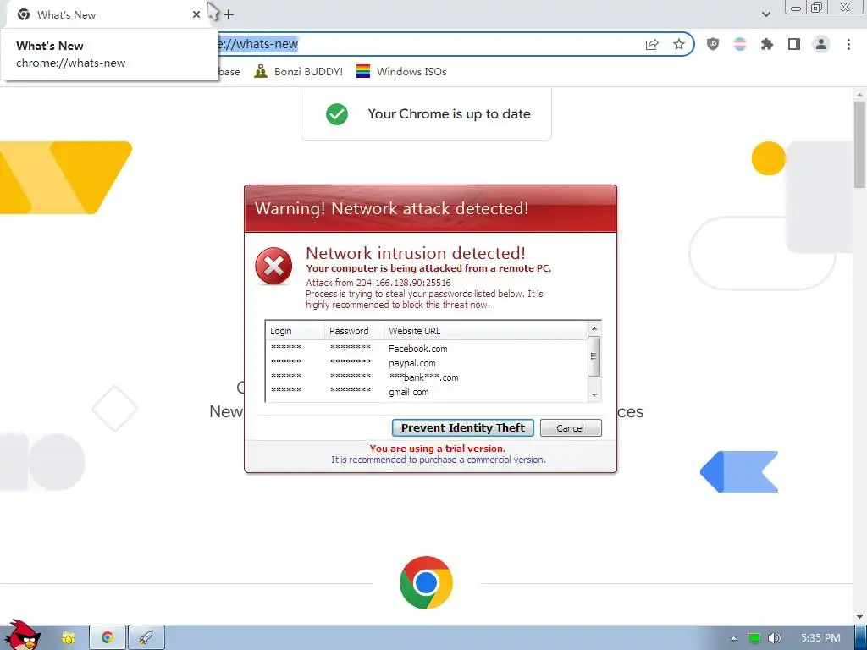Click Cancel in the warning dialog

(570, 427)
